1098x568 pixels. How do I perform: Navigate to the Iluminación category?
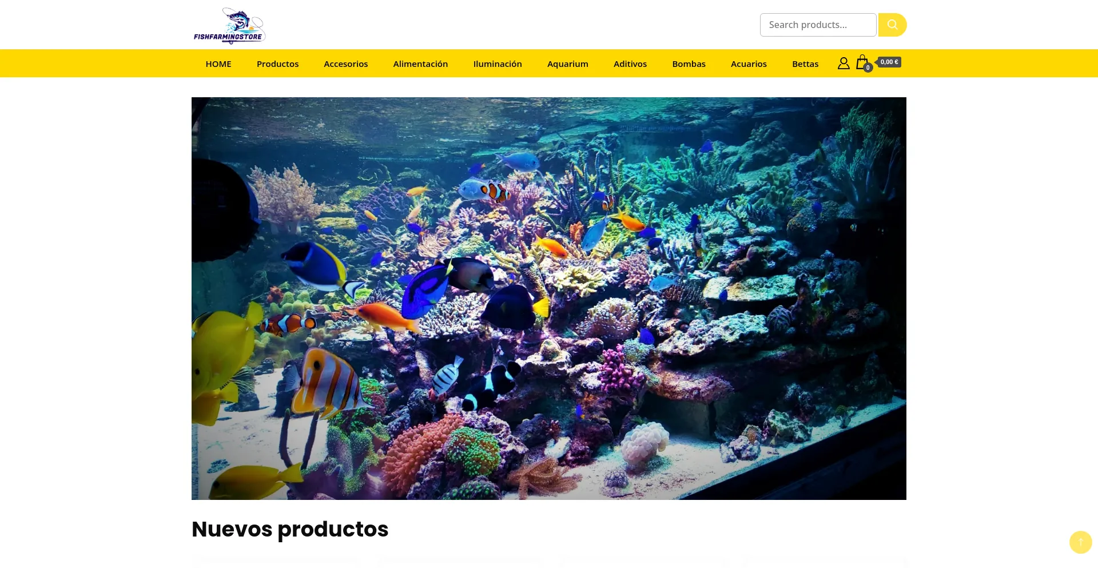point(498,63)
